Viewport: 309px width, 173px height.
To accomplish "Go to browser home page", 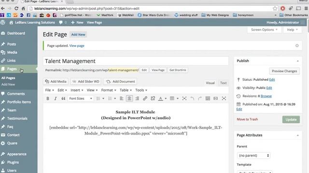I will pos(23,9).
